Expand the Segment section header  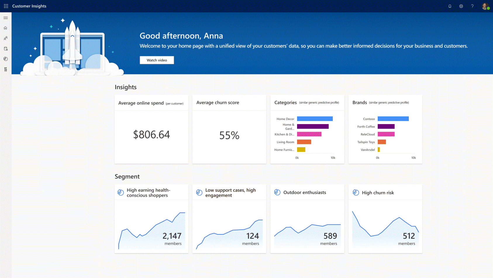pyautogui.click(x=127, y=176)
